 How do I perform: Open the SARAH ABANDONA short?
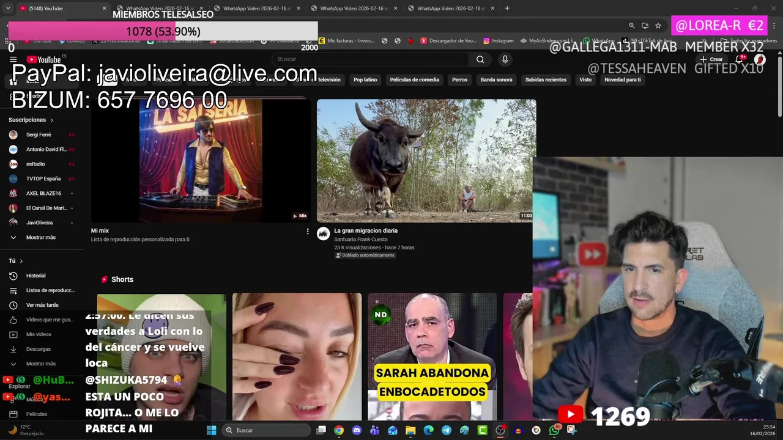(432, 358)
